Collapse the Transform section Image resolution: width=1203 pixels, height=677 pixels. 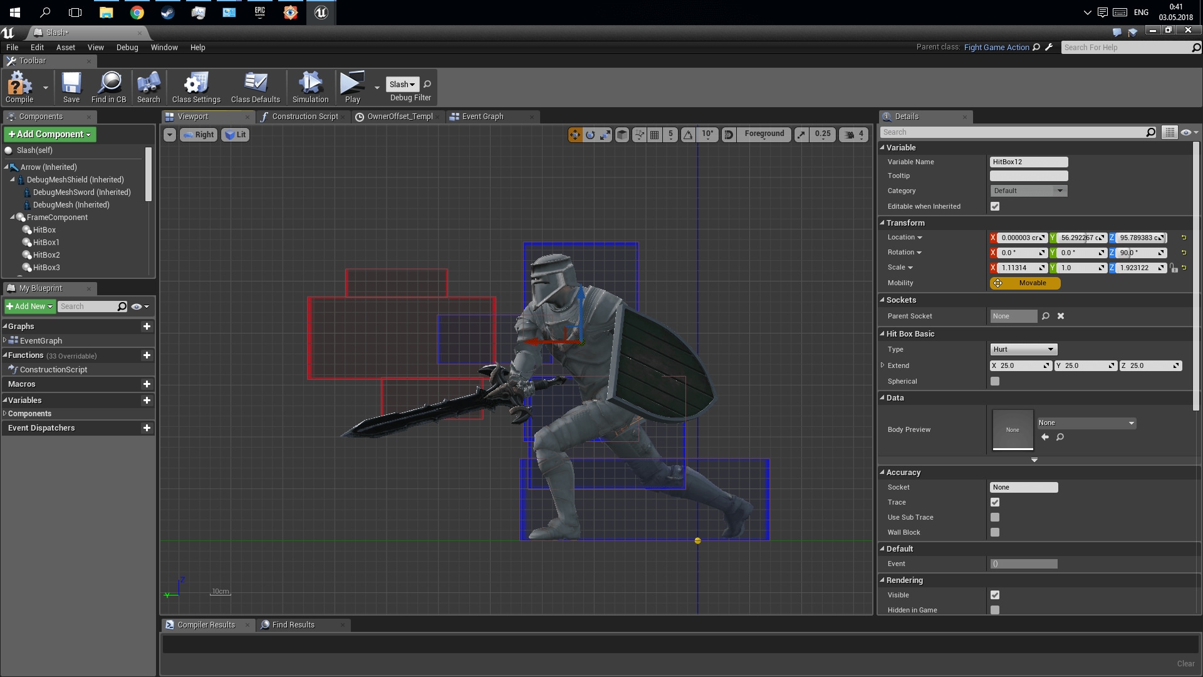click(x=882, y=223)
